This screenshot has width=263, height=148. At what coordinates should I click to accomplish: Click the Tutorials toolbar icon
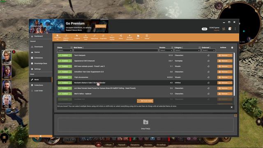(x=147, y=37)
